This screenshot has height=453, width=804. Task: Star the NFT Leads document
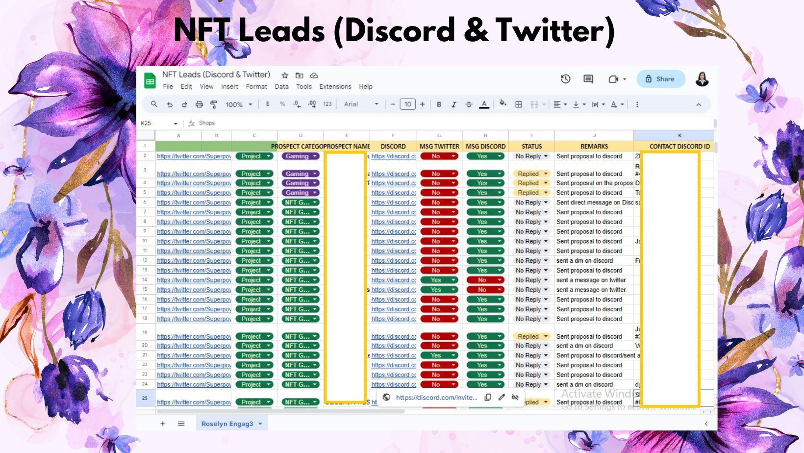pyautogui.click(x=285, y=75)
